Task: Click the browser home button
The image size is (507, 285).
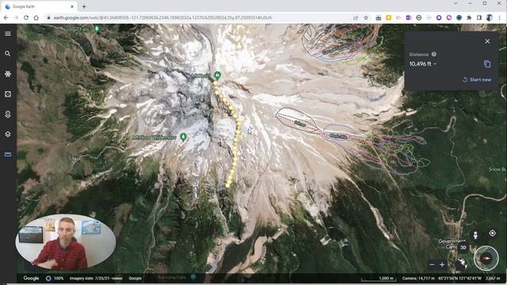Action: pos(36,17)
